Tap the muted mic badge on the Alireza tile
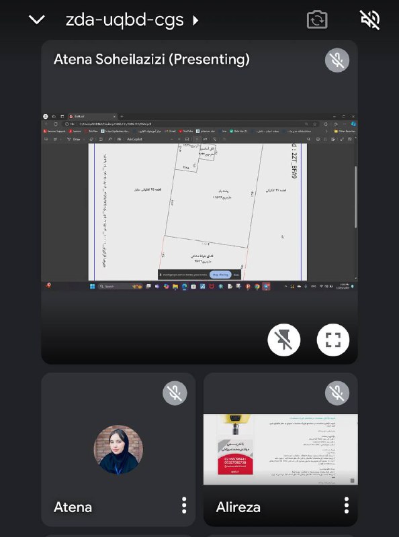 point(337,393)
